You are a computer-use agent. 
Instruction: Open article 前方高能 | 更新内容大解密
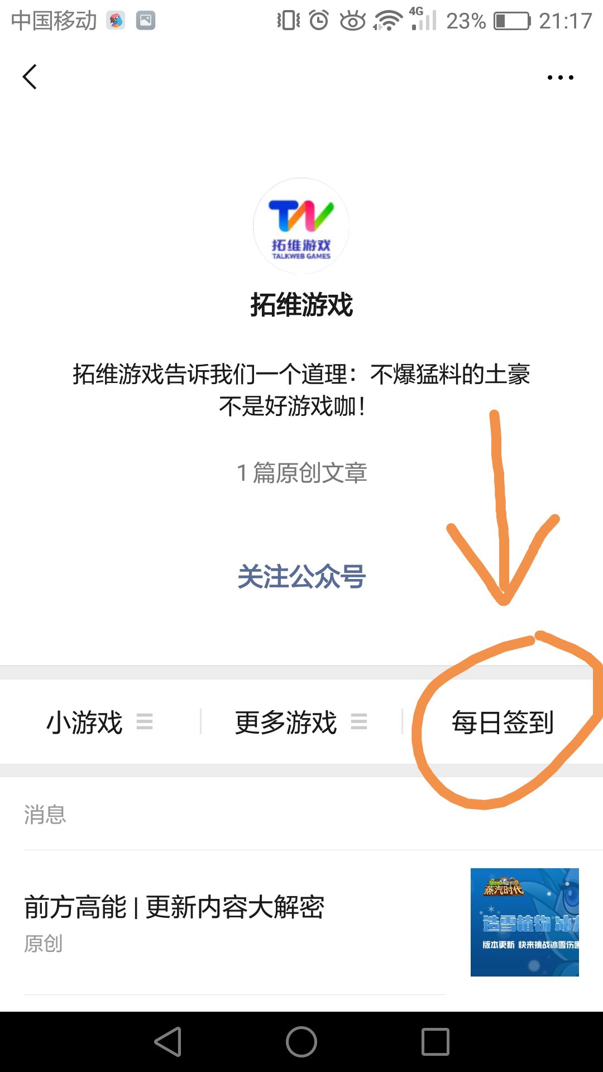174,907
